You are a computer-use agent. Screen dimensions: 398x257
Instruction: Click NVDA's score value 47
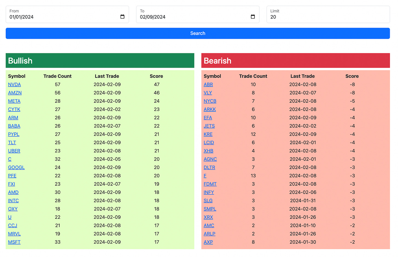click(157, 85)
